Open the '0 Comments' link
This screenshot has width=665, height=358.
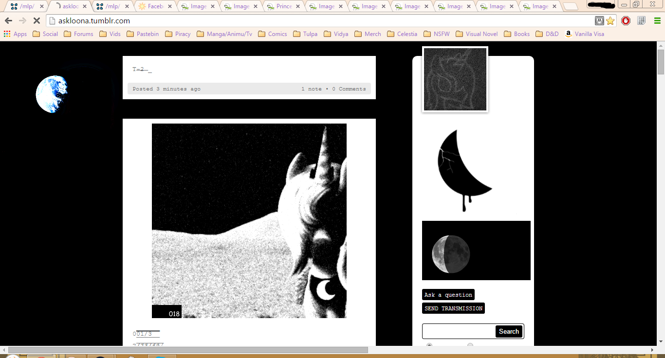tap(349, 89)
